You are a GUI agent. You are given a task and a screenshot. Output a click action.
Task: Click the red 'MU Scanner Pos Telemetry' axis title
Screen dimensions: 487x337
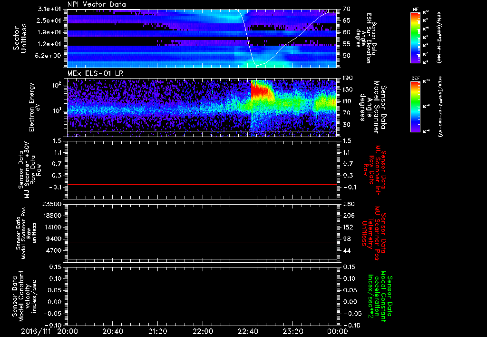click(x=374, y=233)
